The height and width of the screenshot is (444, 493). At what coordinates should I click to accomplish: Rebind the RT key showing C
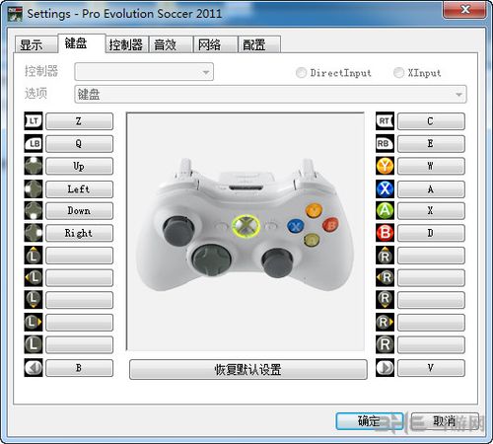point(431,121)
